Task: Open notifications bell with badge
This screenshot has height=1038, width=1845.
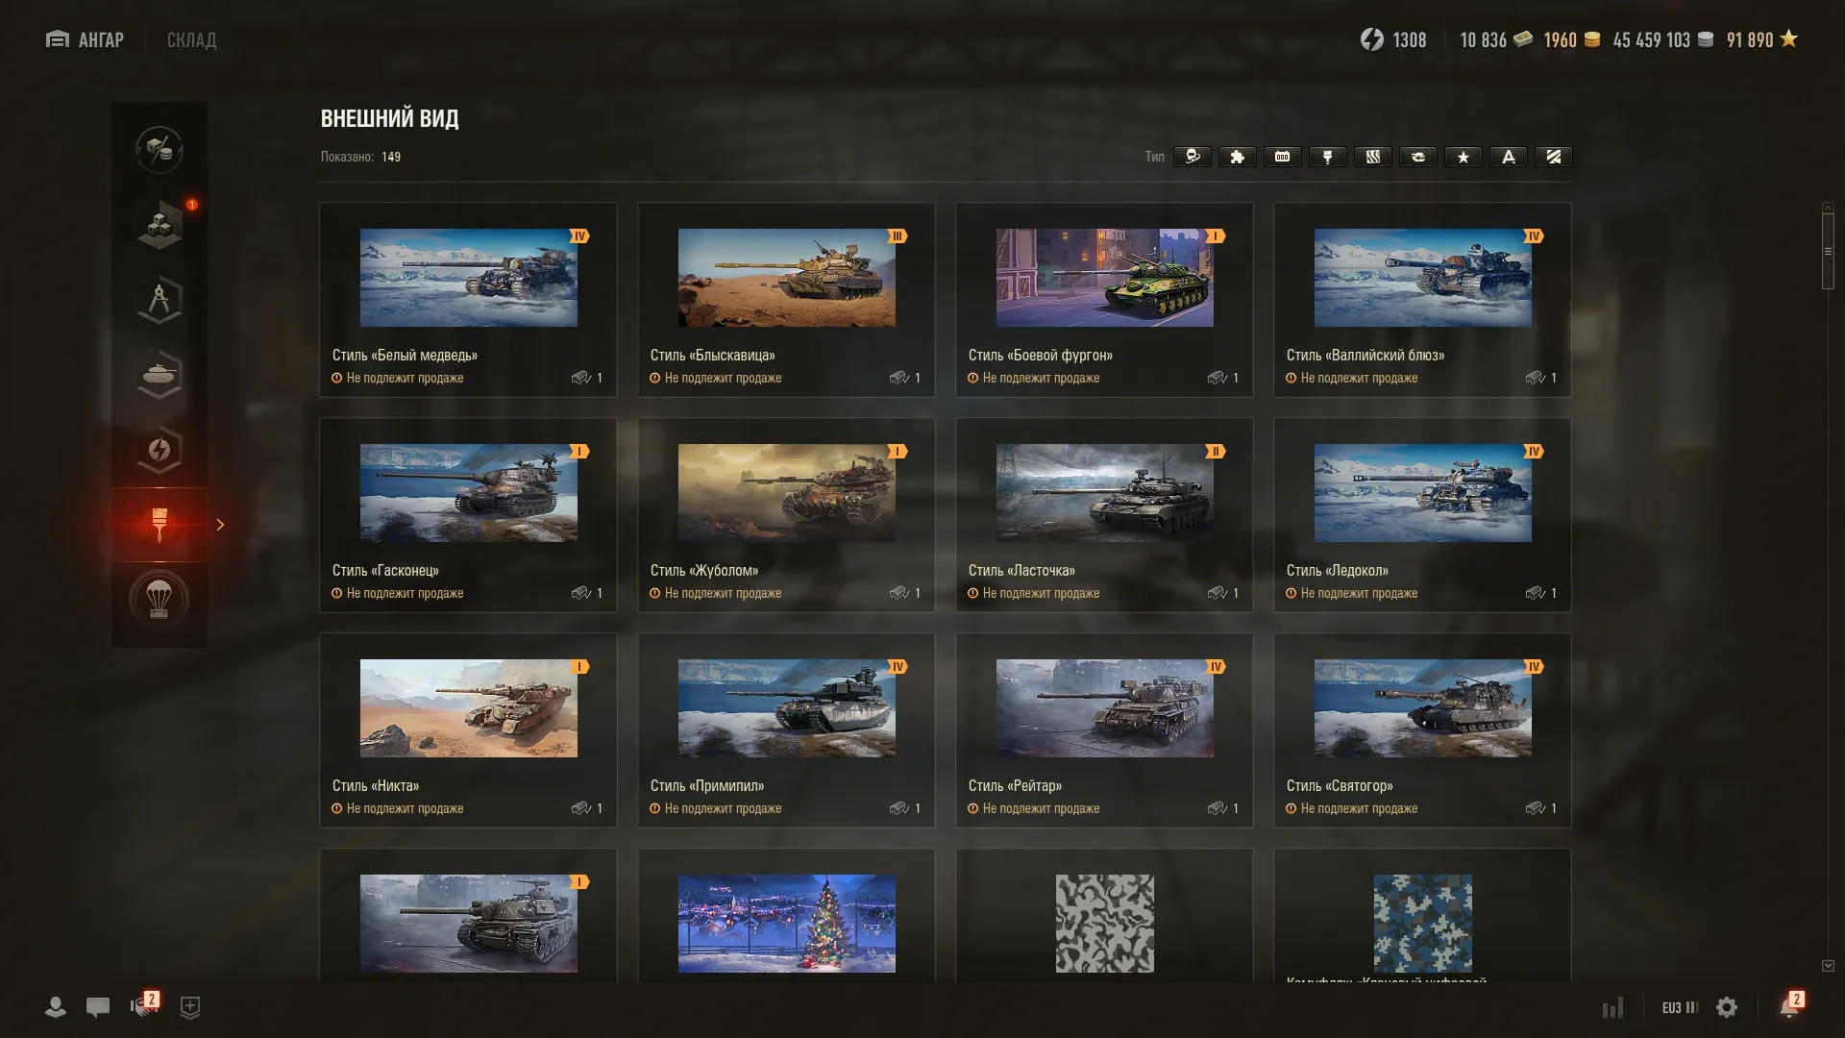Action: pos(1789,1005)
